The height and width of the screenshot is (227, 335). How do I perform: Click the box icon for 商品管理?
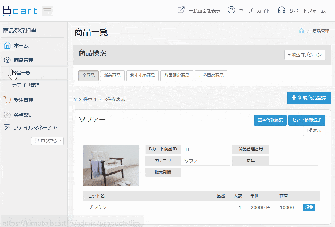point(7,60)
